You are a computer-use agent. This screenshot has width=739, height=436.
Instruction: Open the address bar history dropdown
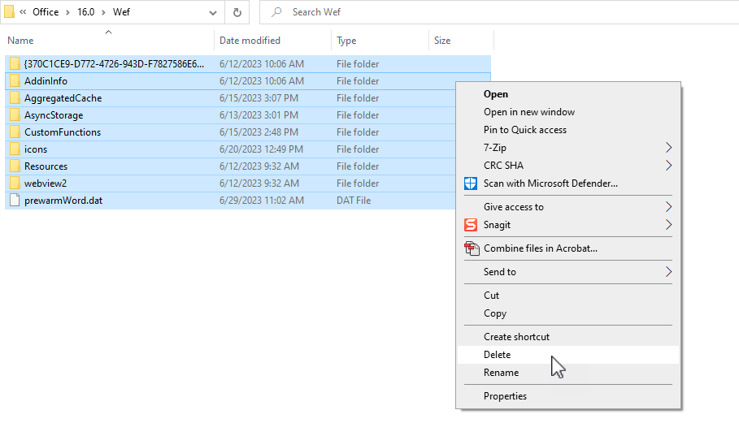click(213, 12)
